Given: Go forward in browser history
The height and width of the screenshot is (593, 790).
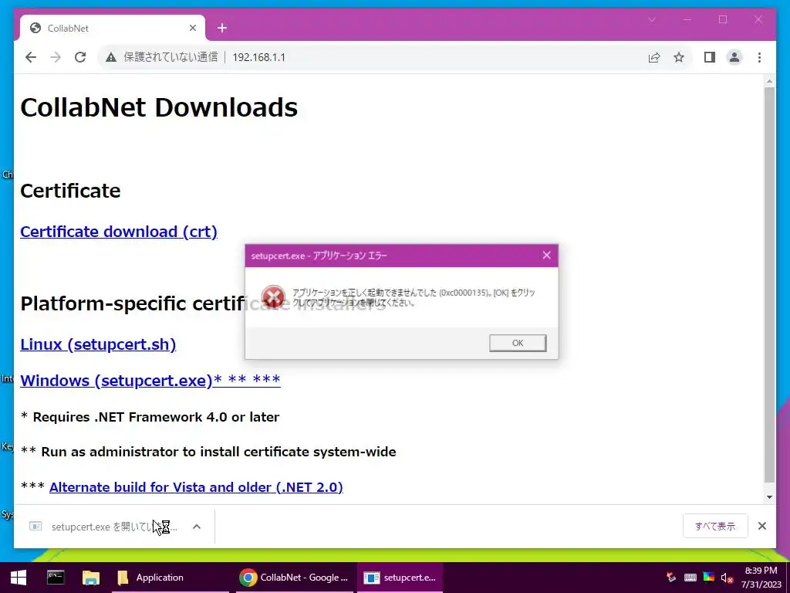Looking at the screenshot, I should pyautogui.click(x=56, y=57).
